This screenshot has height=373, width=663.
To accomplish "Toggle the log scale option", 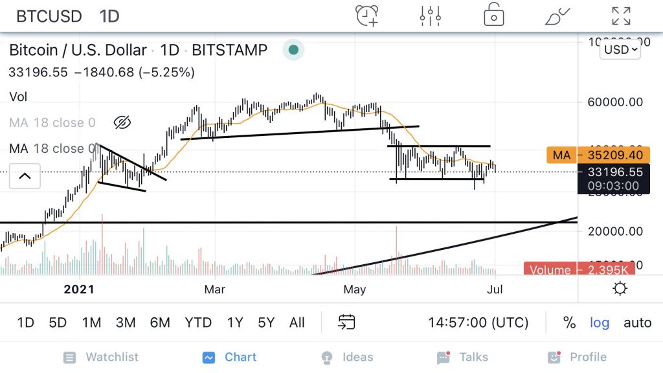I will coord(600,322).
